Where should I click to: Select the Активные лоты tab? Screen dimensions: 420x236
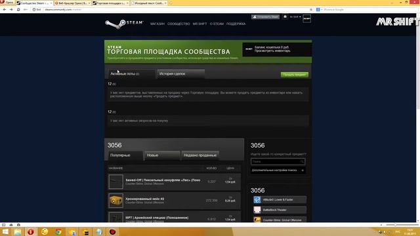[131, 74]
